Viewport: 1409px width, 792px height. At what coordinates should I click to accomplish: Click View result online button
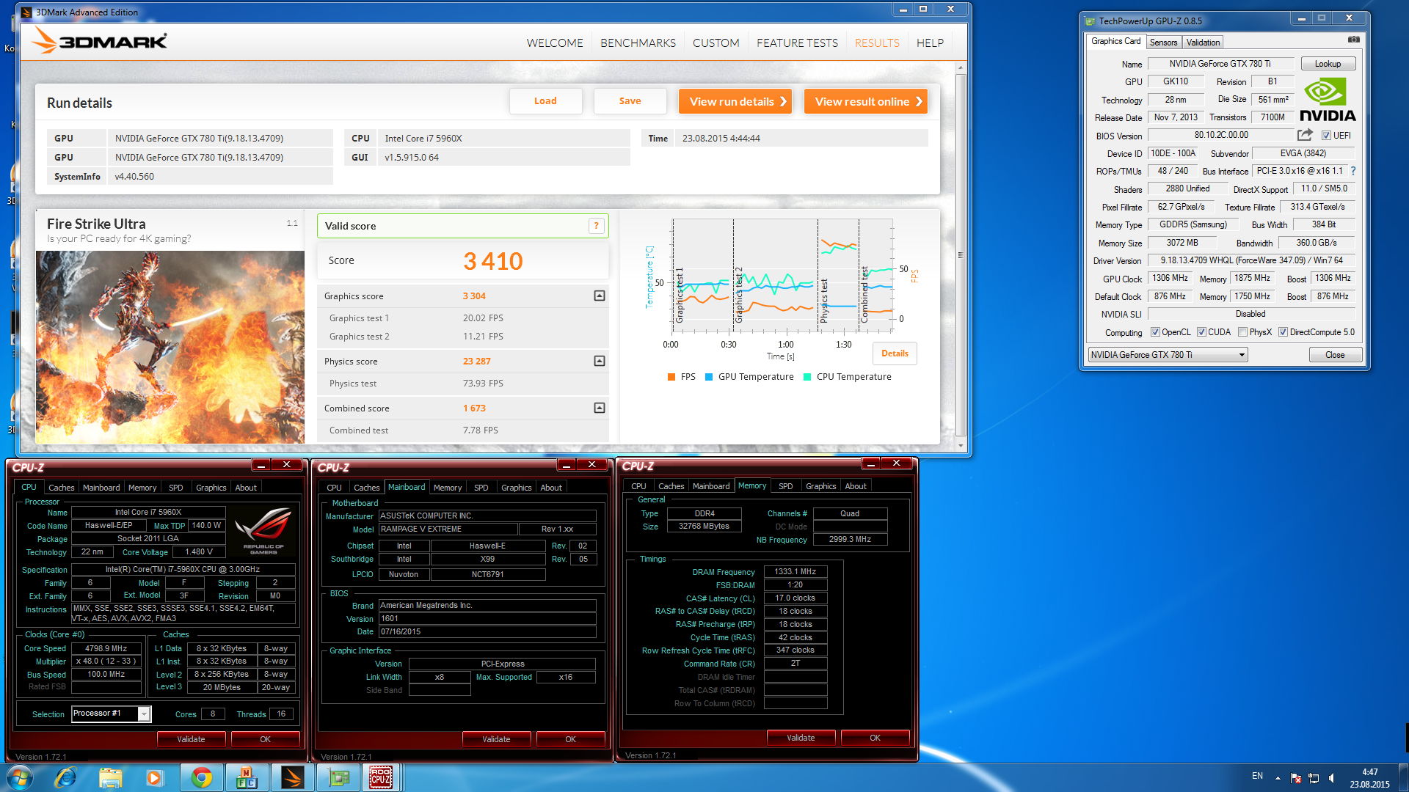tap(866, 101)
